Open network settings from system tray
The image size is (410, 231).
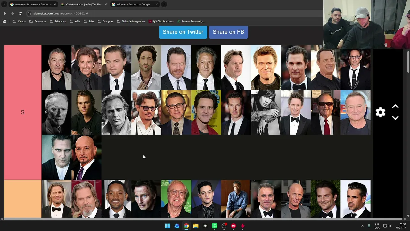tap(385, 226)
